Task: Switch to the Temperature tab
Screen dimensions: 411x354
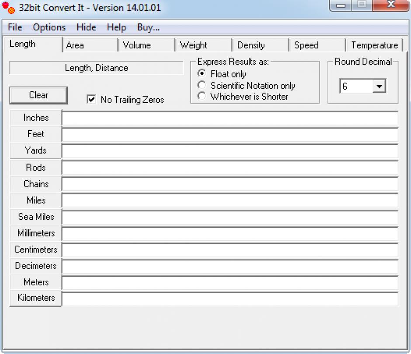Action: tap(374, 45)
